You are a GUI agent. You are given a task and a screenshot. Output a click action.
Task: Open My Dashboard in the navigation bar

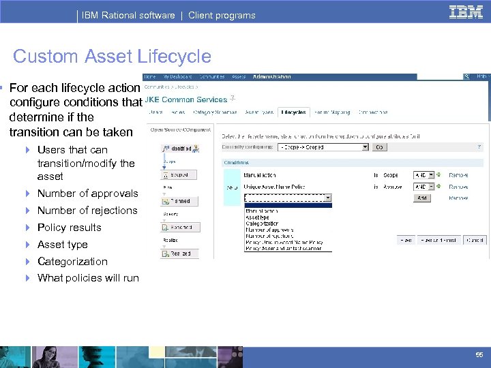pyautogui.click(x=177, y=76)
